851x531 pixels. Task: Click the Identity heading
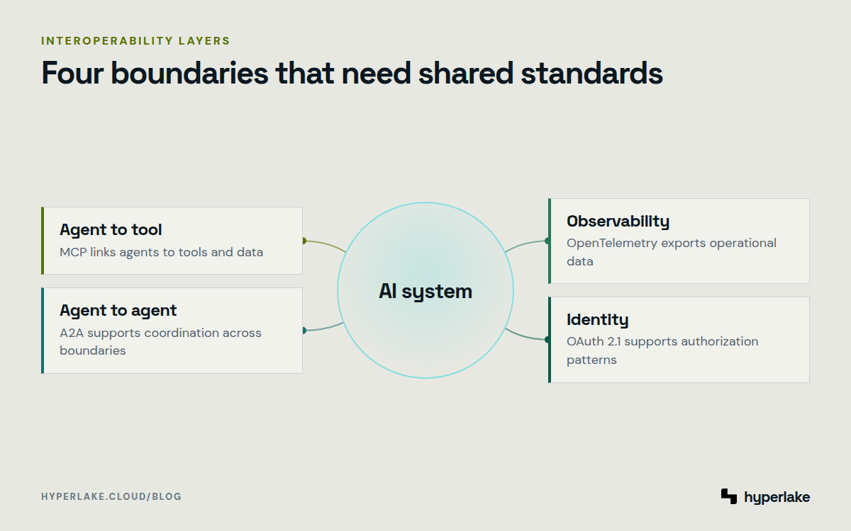coord(597,319)
